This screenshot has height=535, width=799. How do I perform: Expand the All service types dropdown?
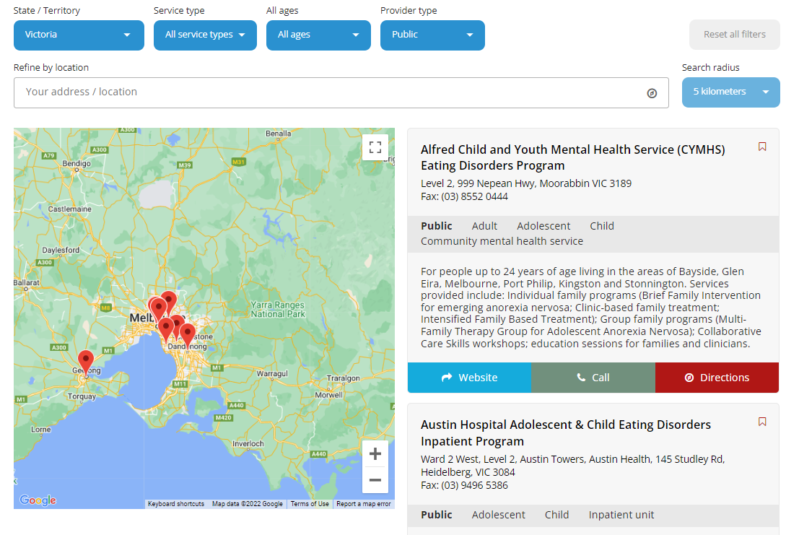[x=205, y=35]
